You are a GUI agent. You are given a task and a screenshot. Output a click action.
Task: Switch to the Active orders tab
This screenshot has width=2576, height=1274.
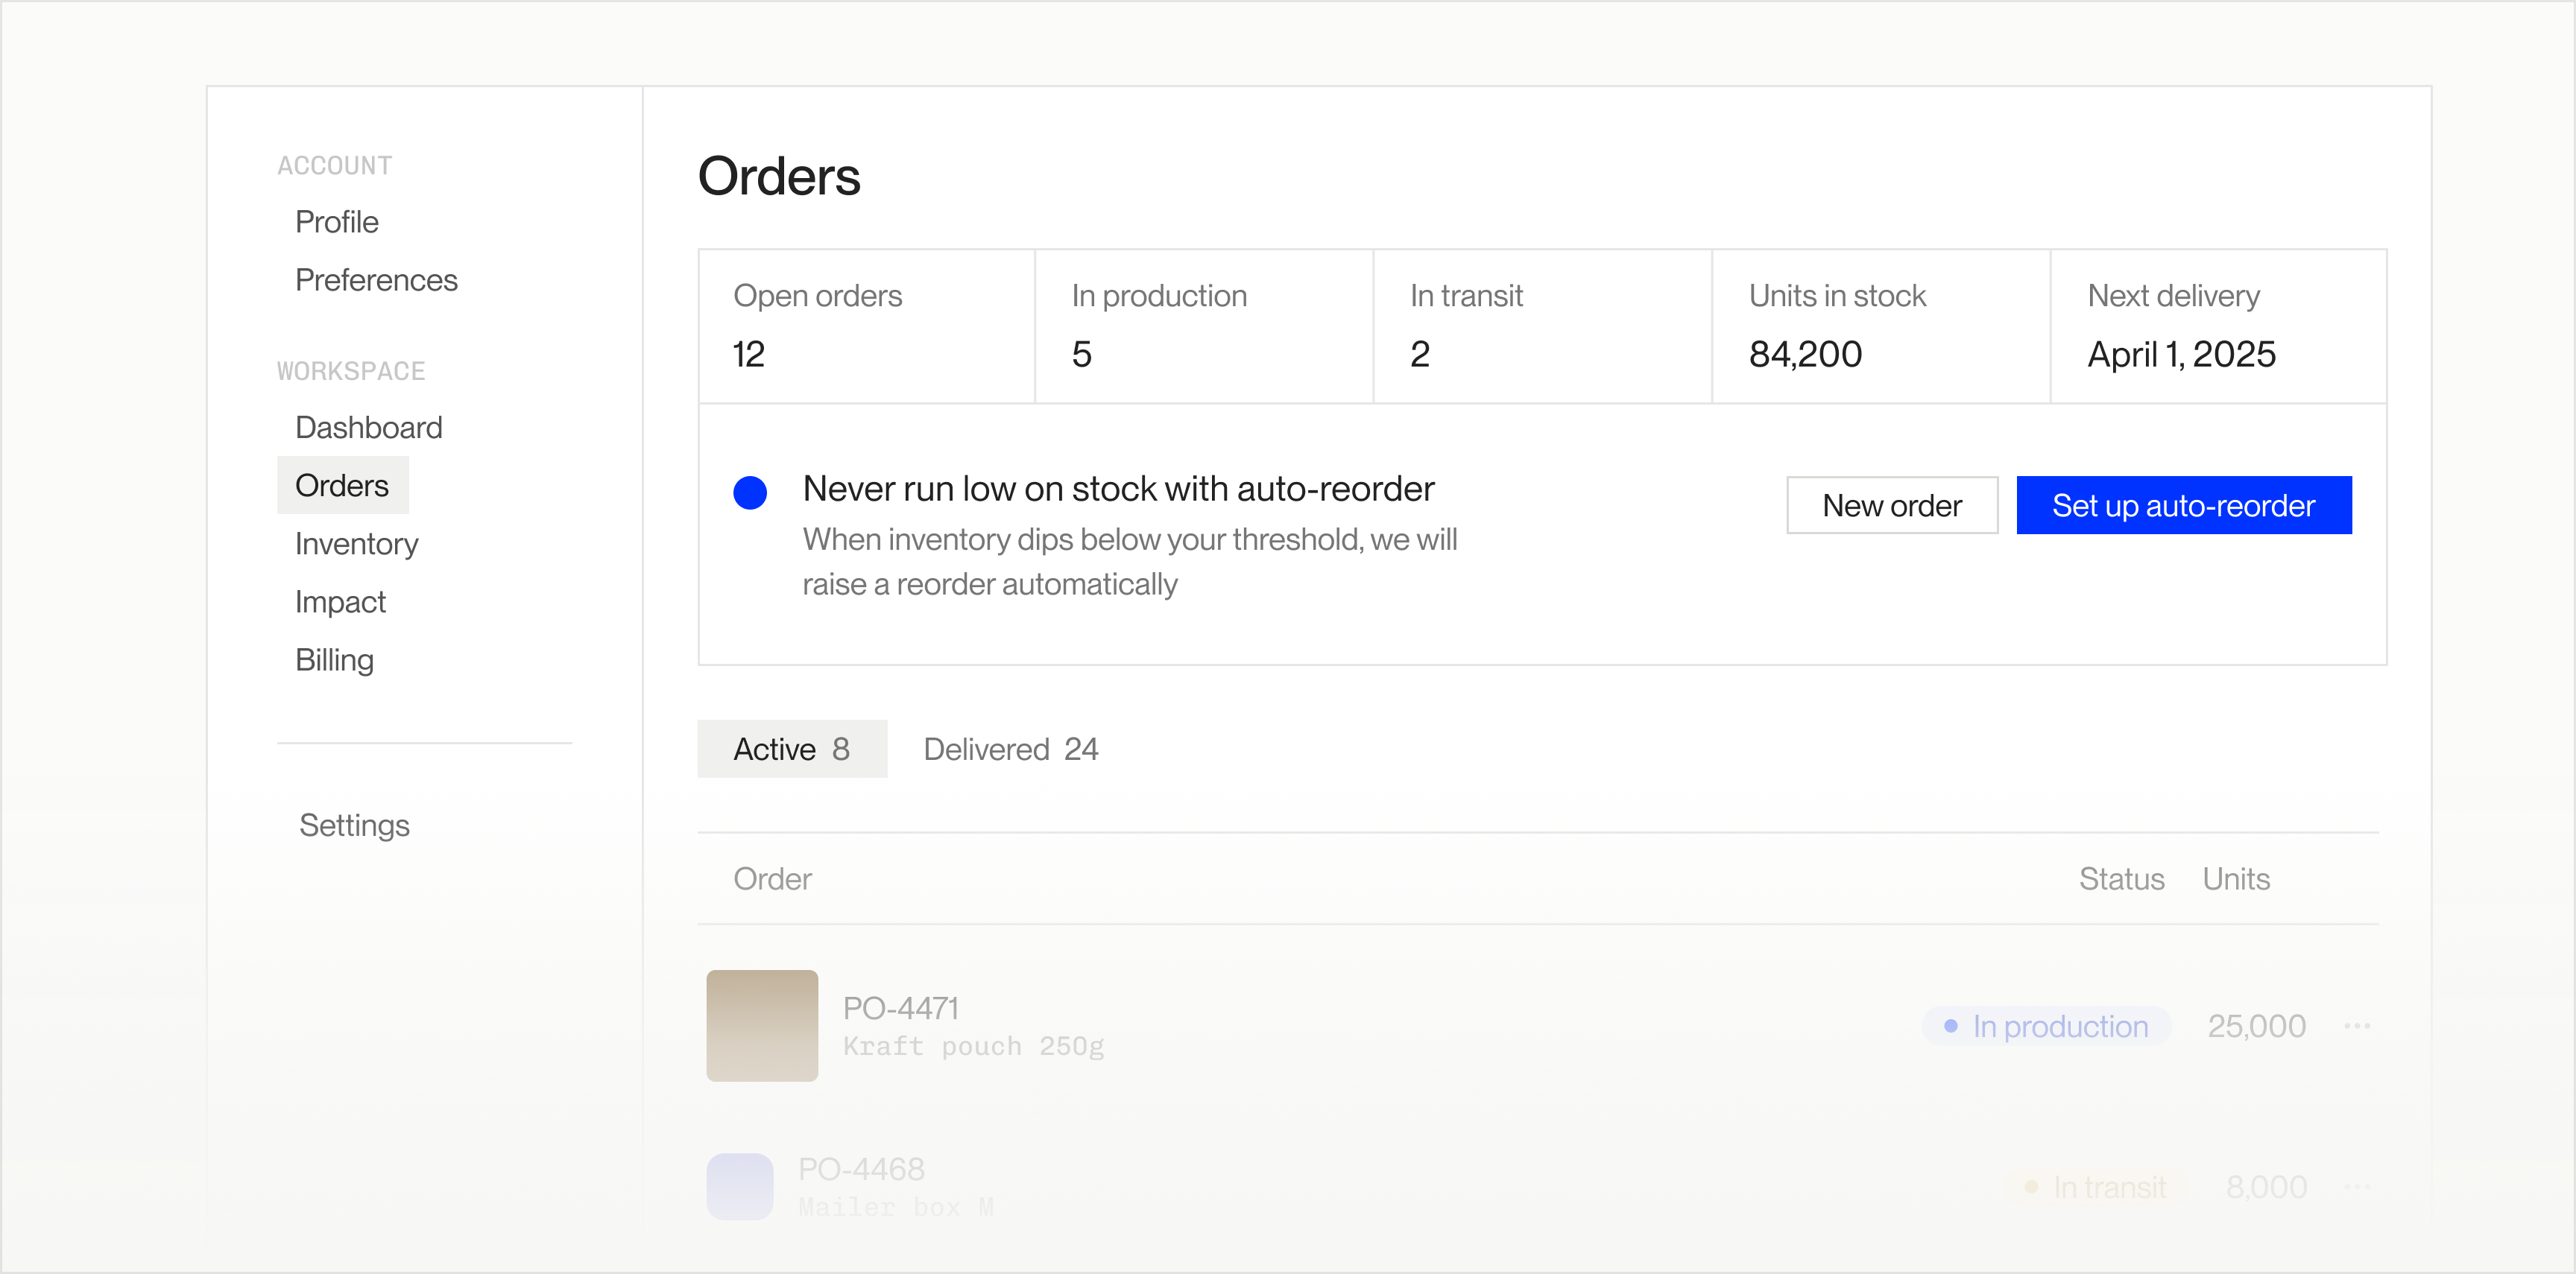click(x=792, y=749)
